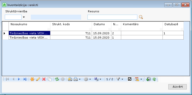192x95 pixels.
Task: Click the calendar warning icon
Action: [x=137, y=79]
